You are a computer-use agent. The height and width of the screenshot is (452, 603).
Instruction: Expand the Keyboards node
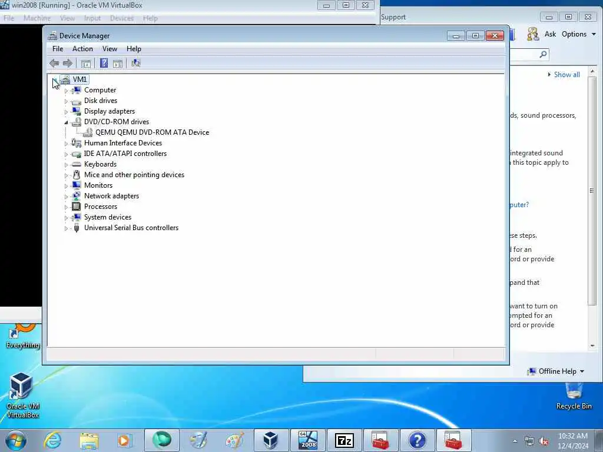tap(66, 165)
